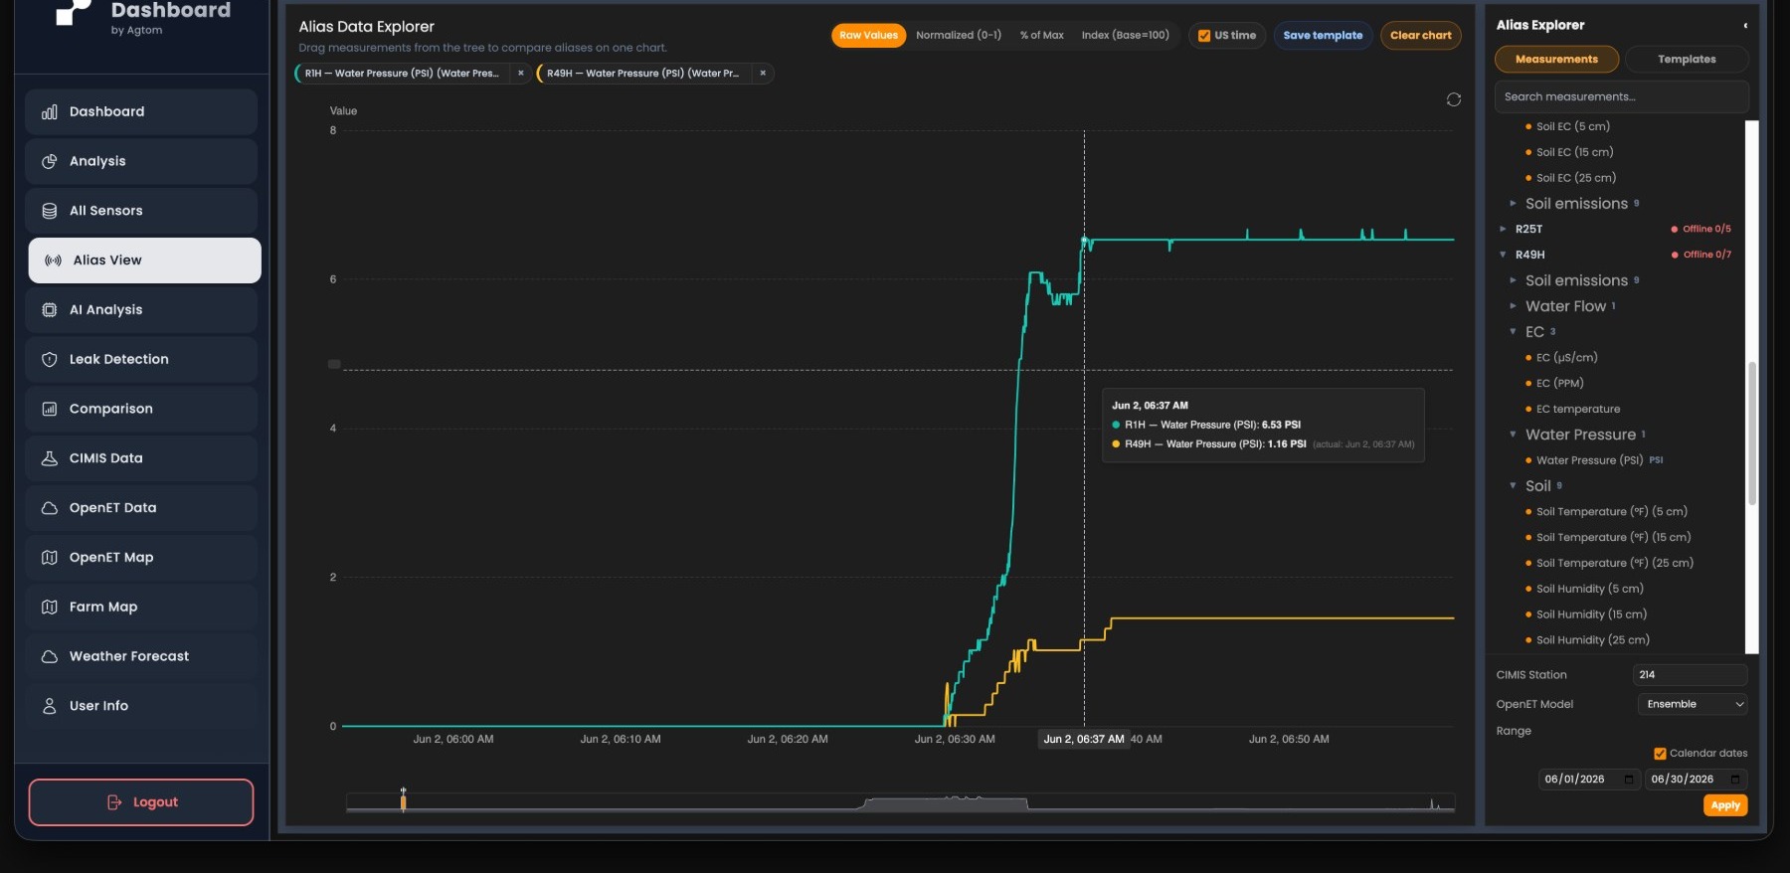Click the OpenET Data cloud icon
1790x873 pixels.
(49, 508)
